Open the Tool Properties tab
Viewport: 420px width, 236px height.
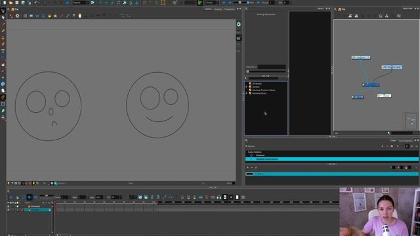[406, 140]
